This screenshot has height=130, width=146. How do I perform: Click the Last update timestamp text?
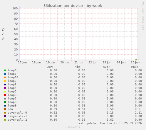(x=109, y=123)
